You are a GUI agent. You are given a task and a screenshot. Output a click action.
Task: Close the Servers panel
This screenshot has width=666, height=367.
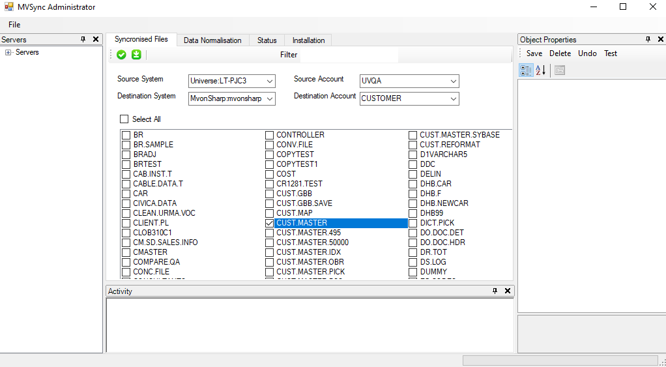point(96,40)
